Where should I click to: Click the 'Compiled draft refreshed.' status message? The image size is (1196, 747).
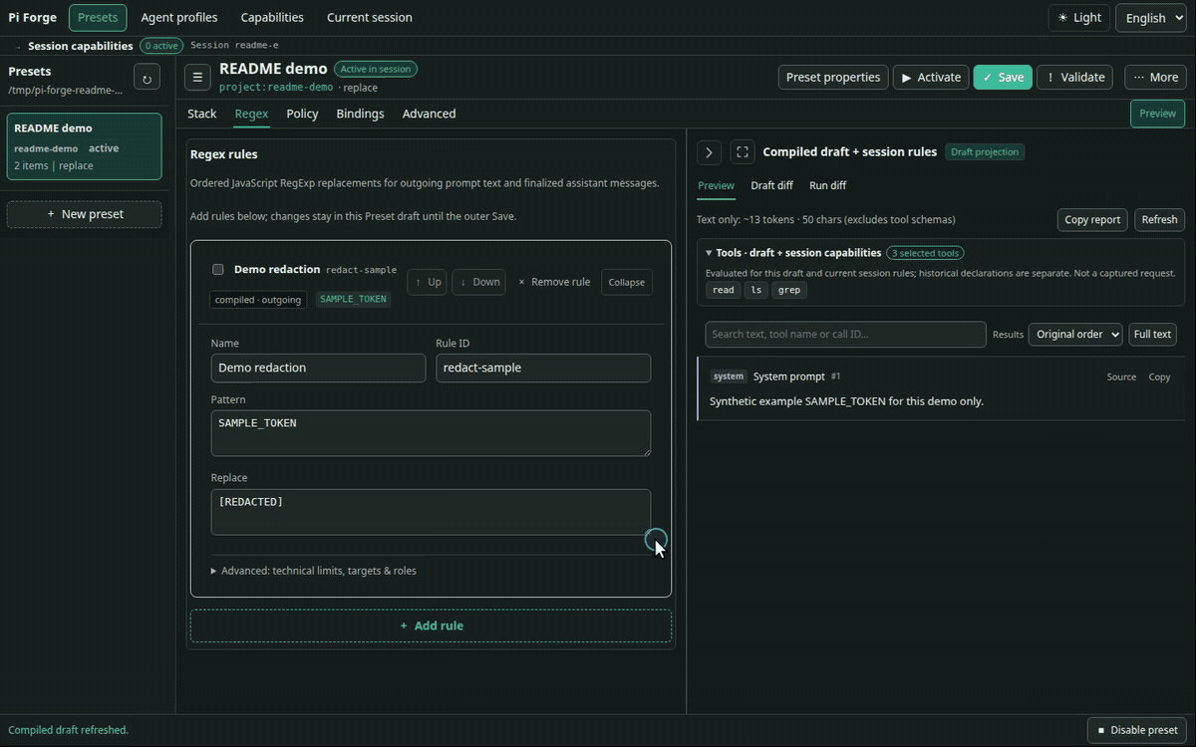click(68, 730)
